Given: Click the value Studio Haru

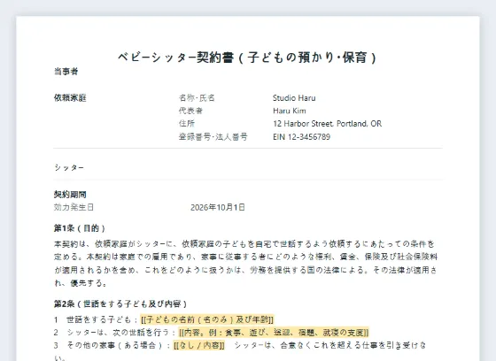Looking at the screenshot, I should [x=294, y=98].
